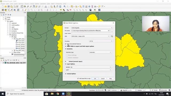Screen dimensions: 171x96
Task: Toggle the Render checkbox in status bar
Action: click(153, 90)
